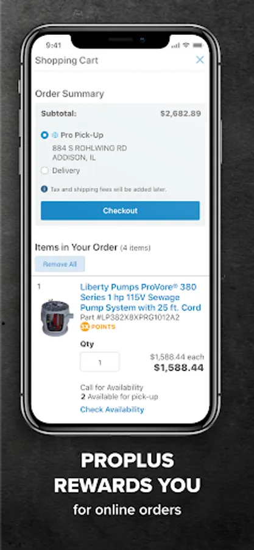Click the cellular signal icon in status bar
The image size is (254, 550).
click(176, 46)
